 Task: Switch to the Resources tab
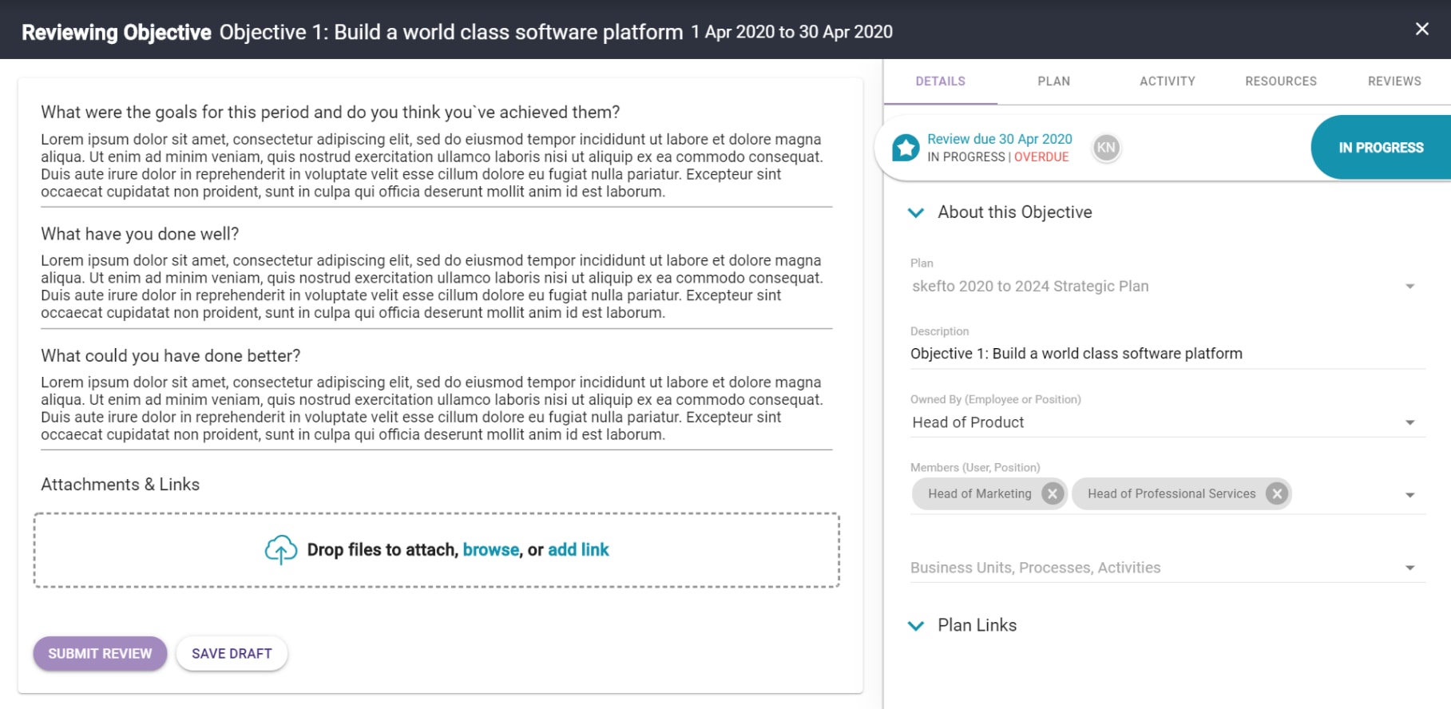point(1280,81)
